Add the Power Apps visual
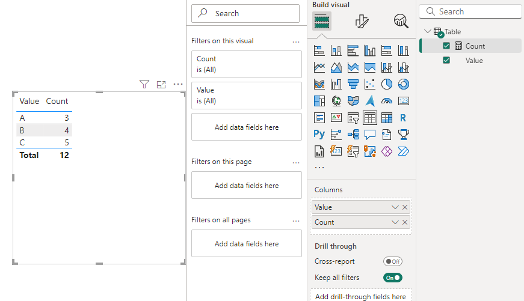Screen dimensions: 524x301 click(387, 151)
